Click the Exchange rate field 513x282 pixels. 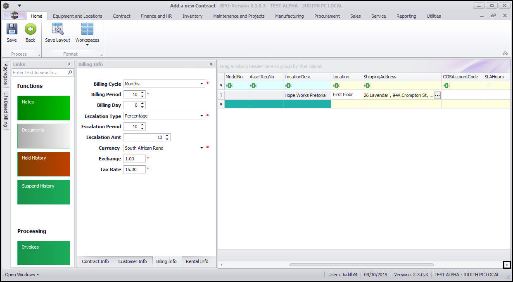click(135, 159)
